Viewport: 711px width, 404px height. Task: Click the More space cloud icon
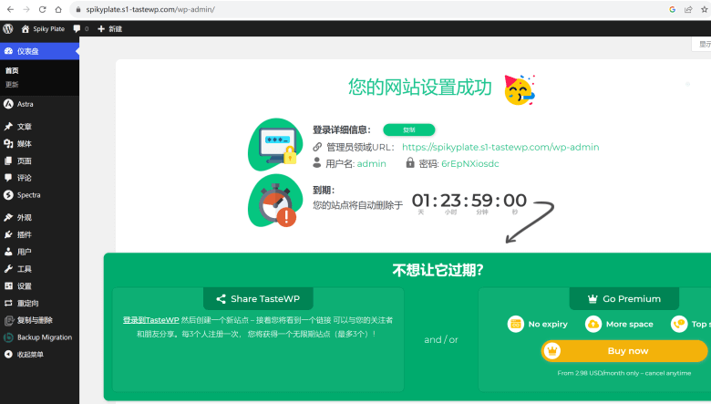click(593, 324)
